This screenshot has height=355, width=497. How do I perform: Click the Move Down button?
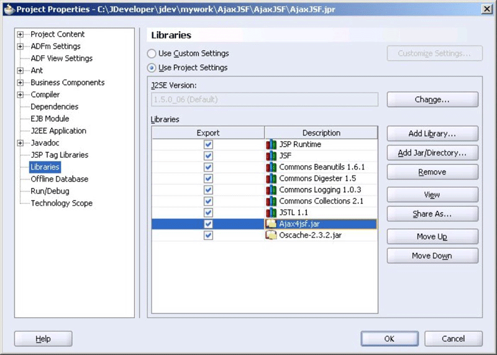coord(432,256)
